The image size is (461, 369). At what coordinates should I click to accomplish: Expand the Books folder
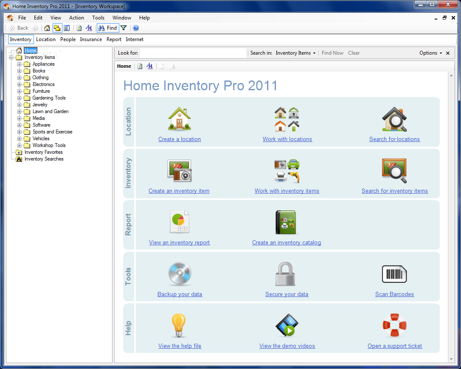(20, 71)
